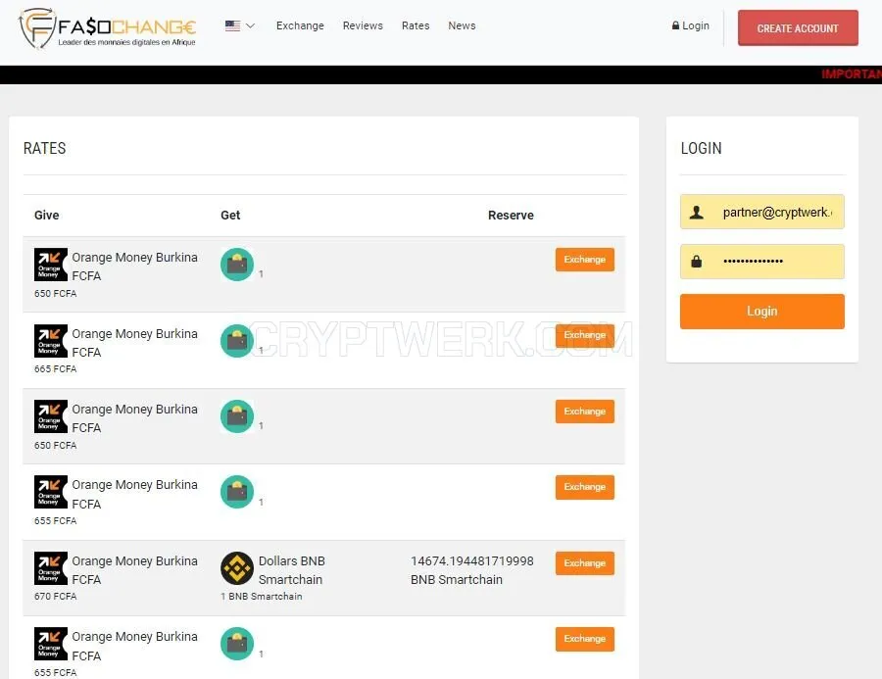882x679 pixels.
Task: Focus the masked password field
Action: (x=762, y=261)
